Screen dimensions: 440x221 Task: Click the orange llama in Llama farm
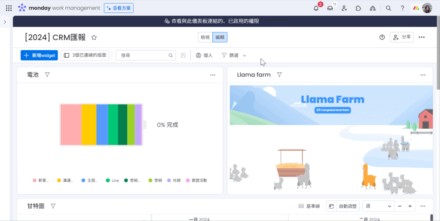coord(368,176)
